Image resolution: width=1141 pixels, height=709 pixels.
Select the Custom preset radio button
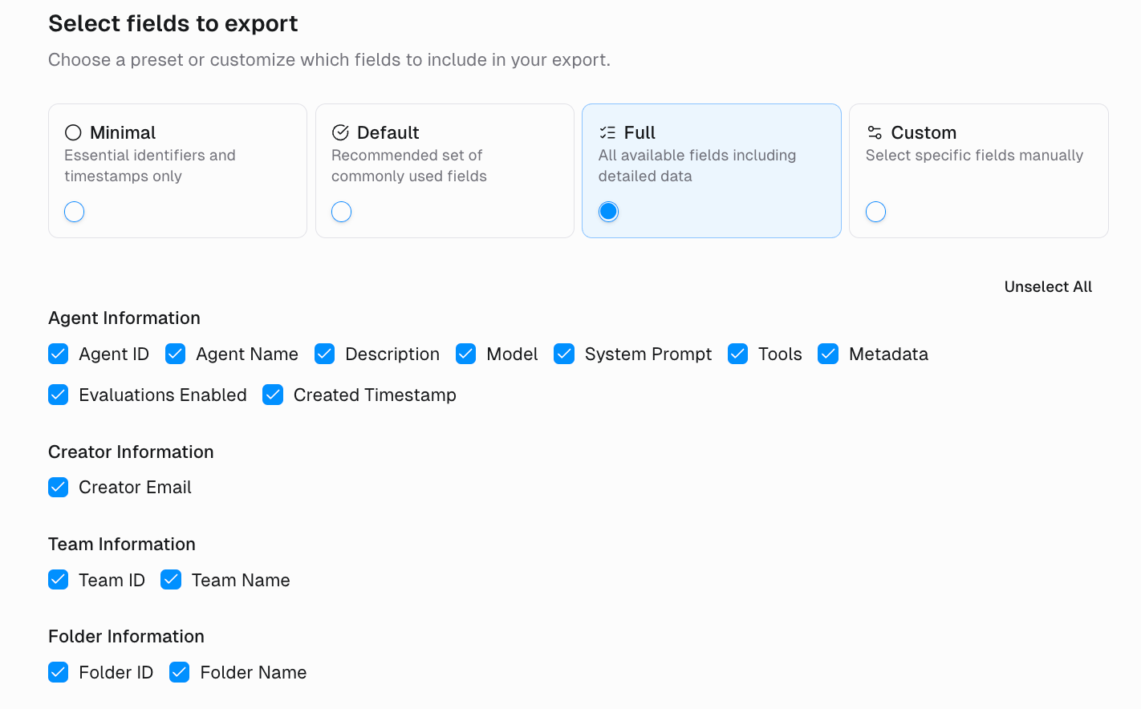[x=876, y=212]
